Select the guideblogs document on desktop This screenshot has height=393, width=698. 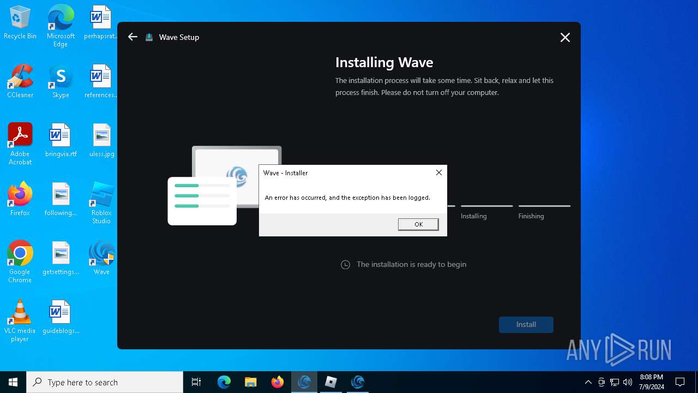[x=61, y=318]
